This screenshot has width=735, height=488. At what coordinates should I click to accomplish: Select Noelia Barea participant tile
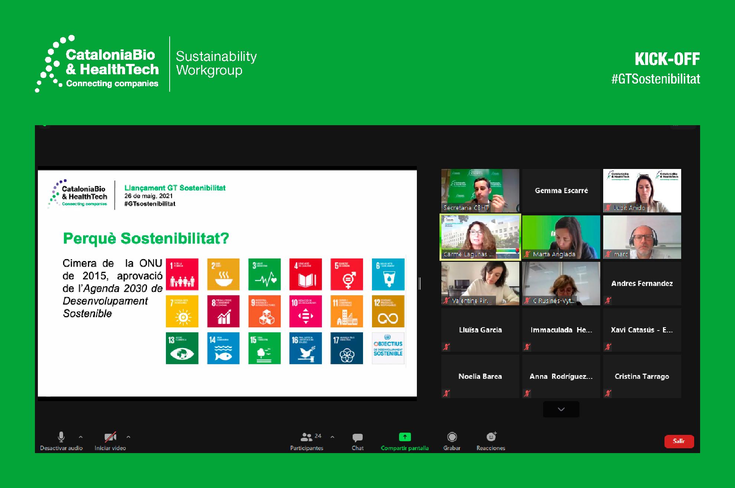tap(480, 376)
